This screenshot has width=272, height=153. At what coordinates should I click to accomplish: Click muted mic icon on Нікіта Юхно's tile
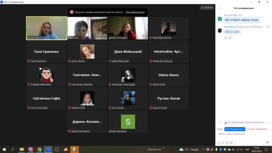pos(151,84)
